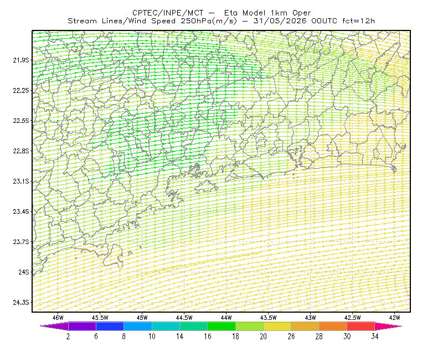This screenshot has height=342, width=443.
Task: Click the longitude label '44W'
Action: click(226, 318)
